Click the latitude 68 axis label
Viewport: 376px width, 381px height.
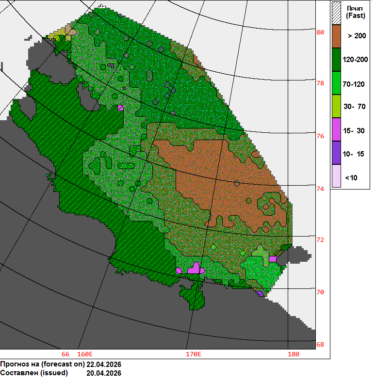click(x=320, y=345)
